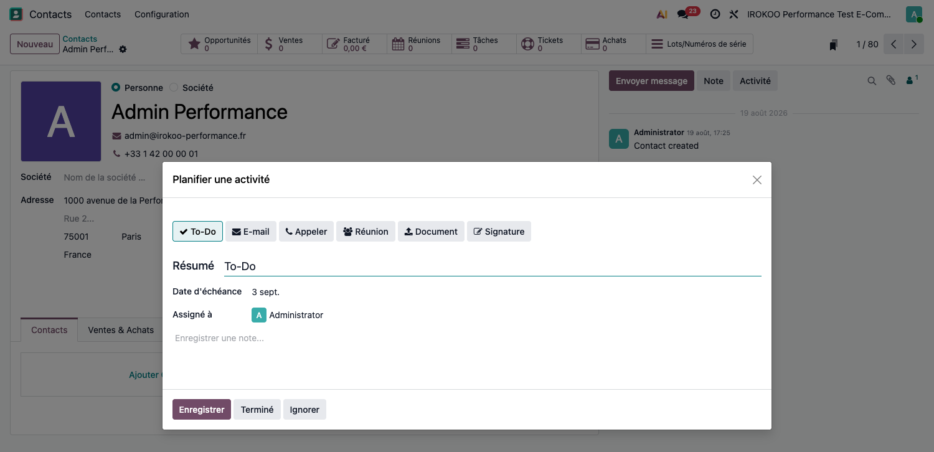
Task: Switch to the Ventes & Achats tab
Action: 121,330
